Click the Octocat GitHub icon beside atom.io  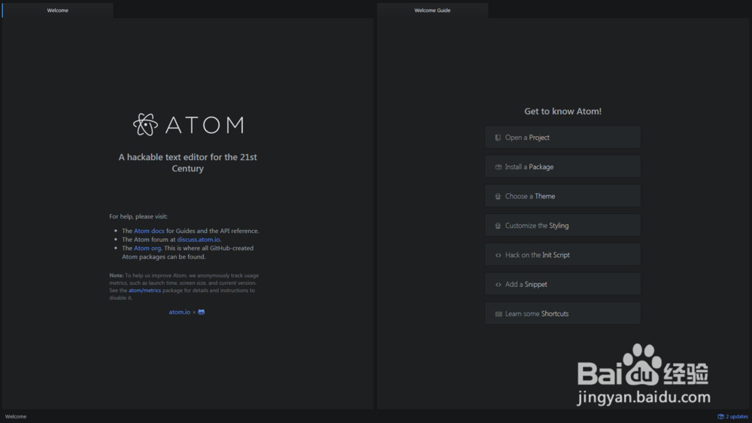(x=202, y=312)
